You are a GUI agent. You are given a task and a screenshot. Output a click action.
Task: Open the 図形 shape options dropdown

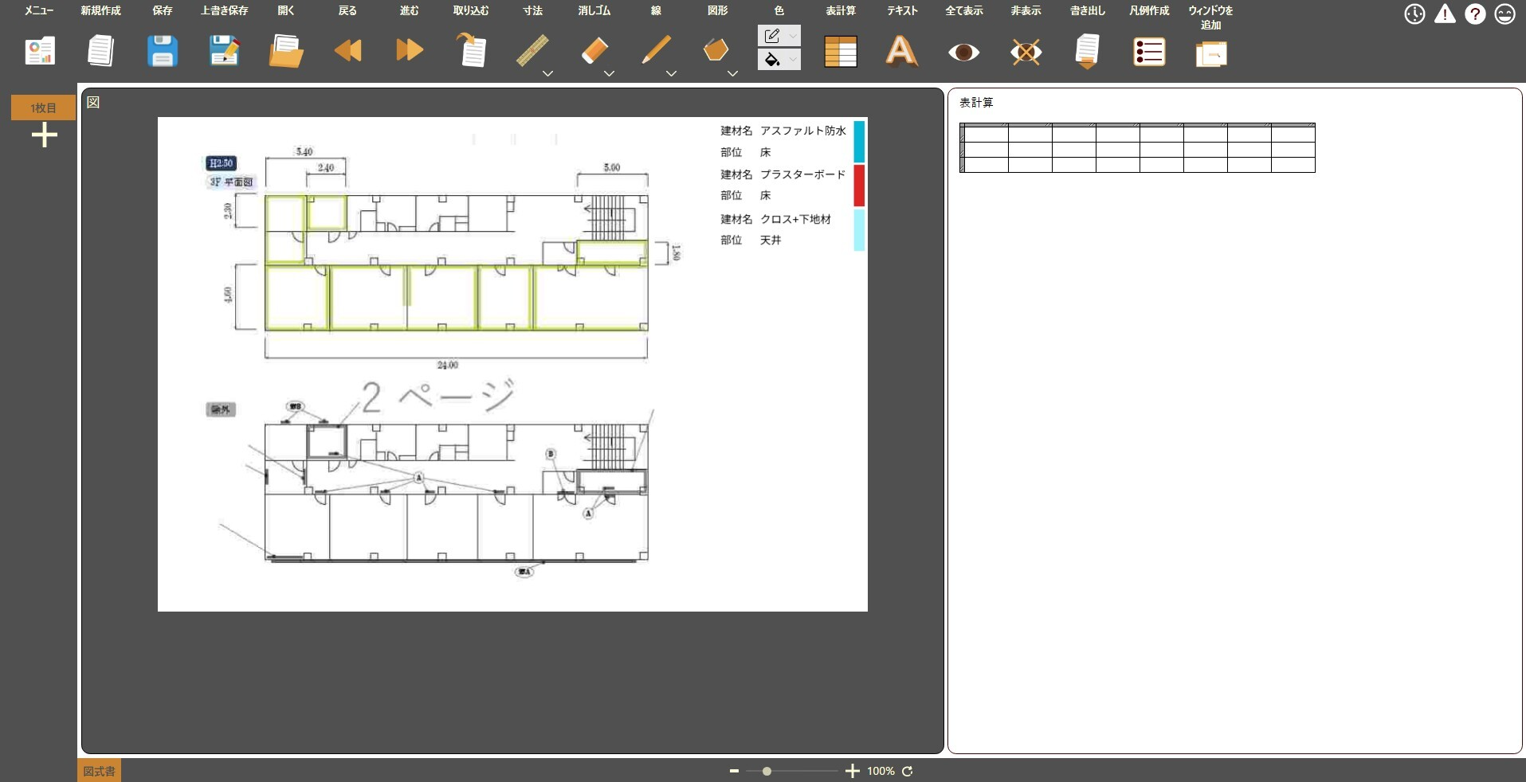point(732,73)
